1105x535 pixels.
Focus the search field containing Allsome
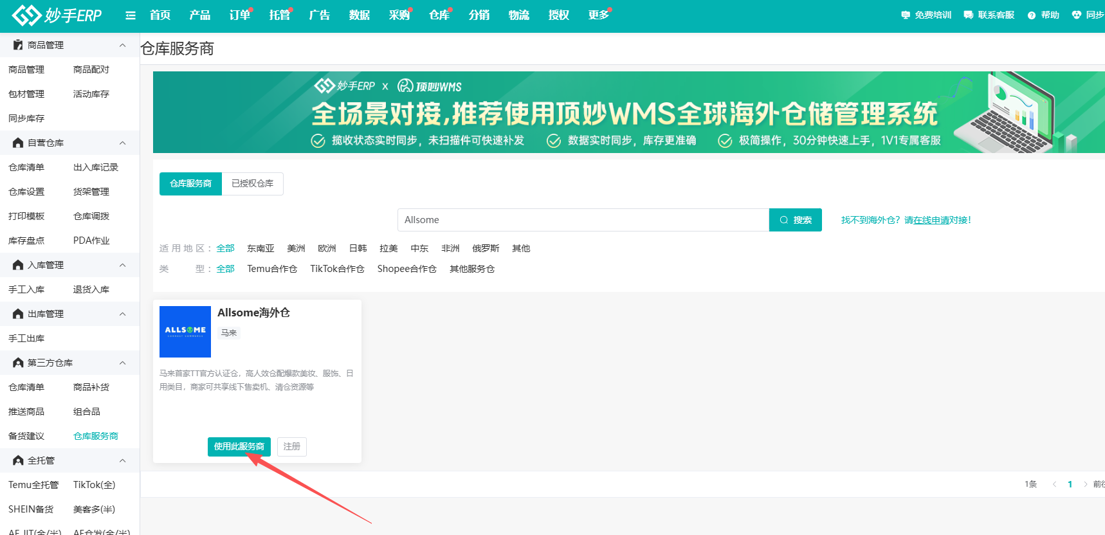(583, 220)
